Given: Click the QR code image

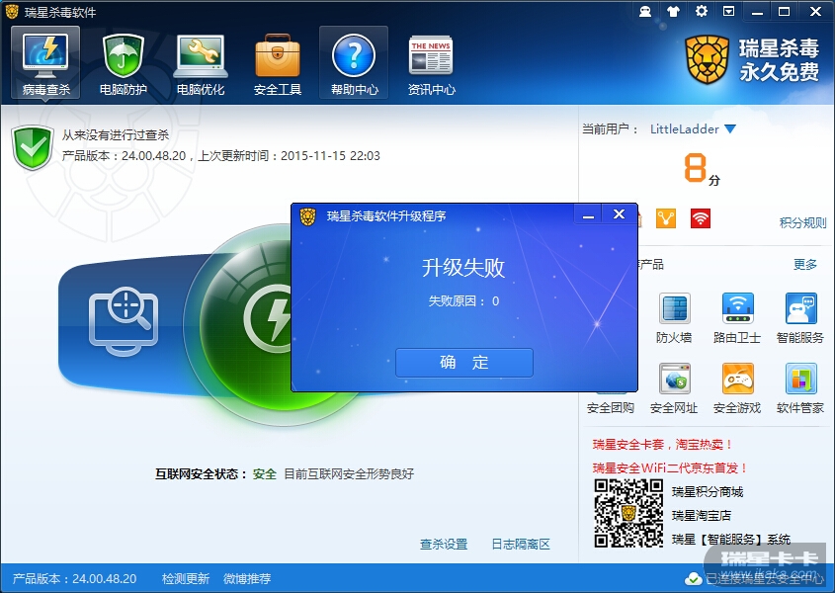Looking at the screenshot, I should pos(628,513).
